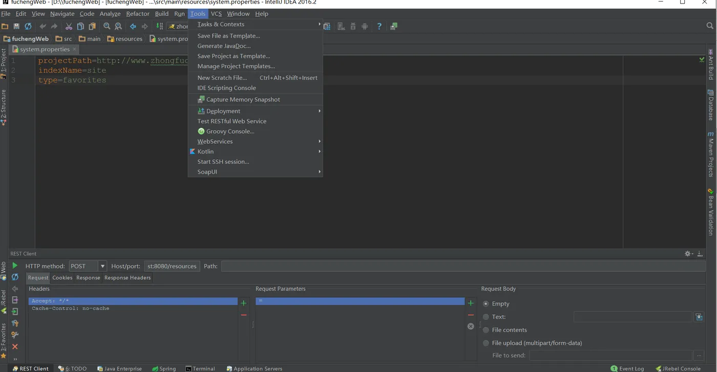
Task: Open the Terminal tool window button
Action: (x=200, y=368)
